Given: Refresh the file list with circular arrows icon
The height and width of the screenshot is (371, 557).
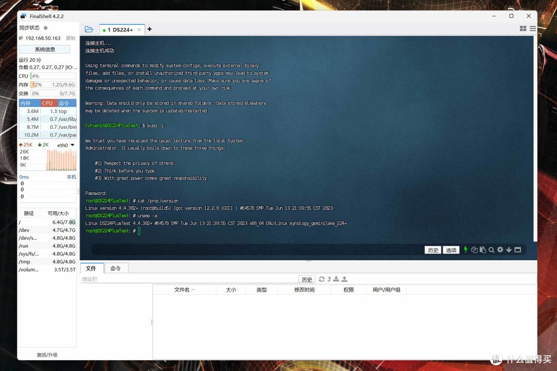Looking at the screenshot, I should [321, 279].
